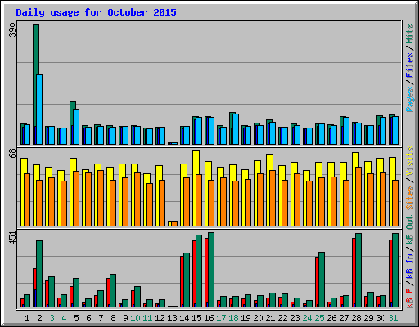Screen dimensions: 419x327
Task: Click day 16 on the x-axis
Action: 209,318
